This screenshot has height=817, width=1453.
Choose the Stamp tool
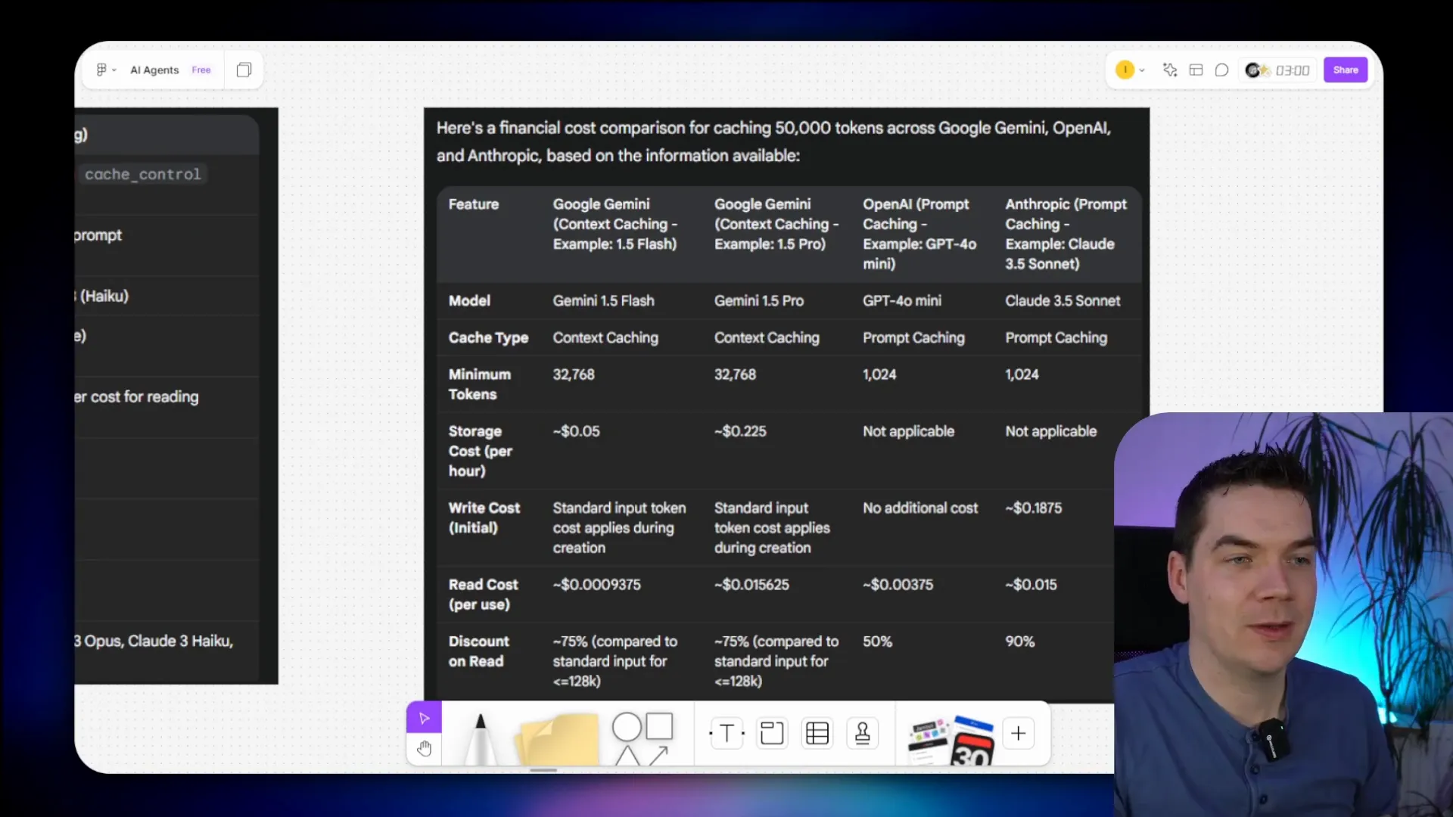point(863,733)
